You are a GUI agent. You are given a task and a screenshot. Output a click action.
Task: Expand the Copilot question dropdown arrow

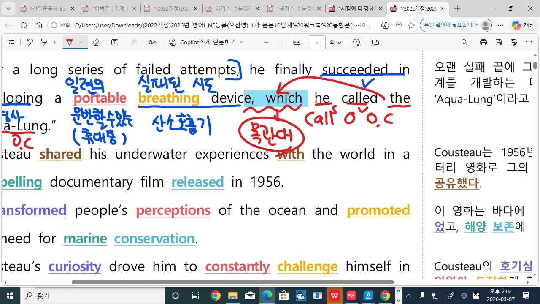(242, 42)
